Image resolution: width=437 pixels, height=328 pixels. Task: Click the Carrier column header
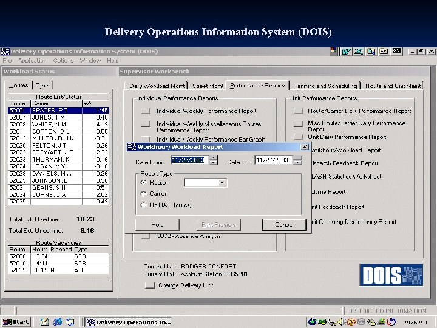(x=56, y=103)
